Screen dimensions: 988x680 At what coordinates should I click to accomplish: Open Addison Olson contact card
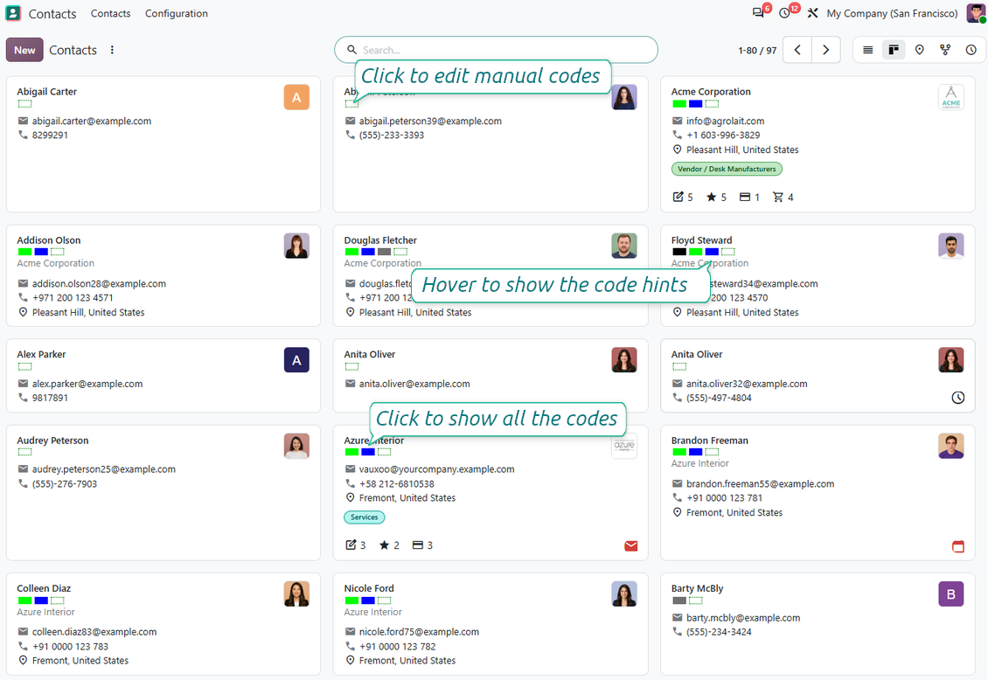(x=164, y=276)
